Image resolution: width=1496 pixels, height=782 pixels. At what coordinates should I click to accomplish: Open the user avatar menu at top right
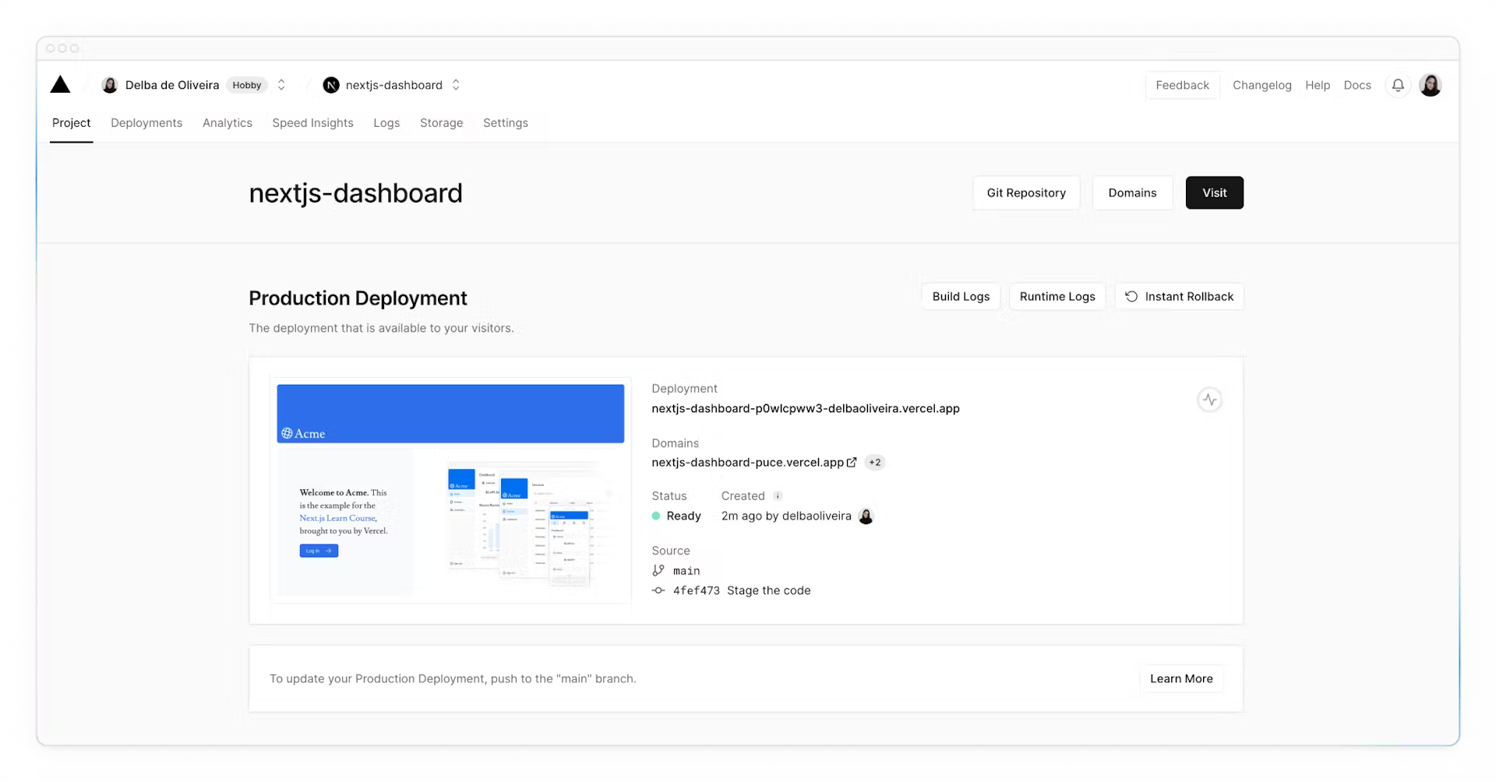point(1431,85)
